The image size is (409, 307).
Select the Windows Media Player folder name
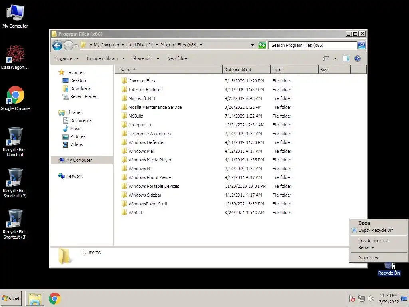[150, 160]
